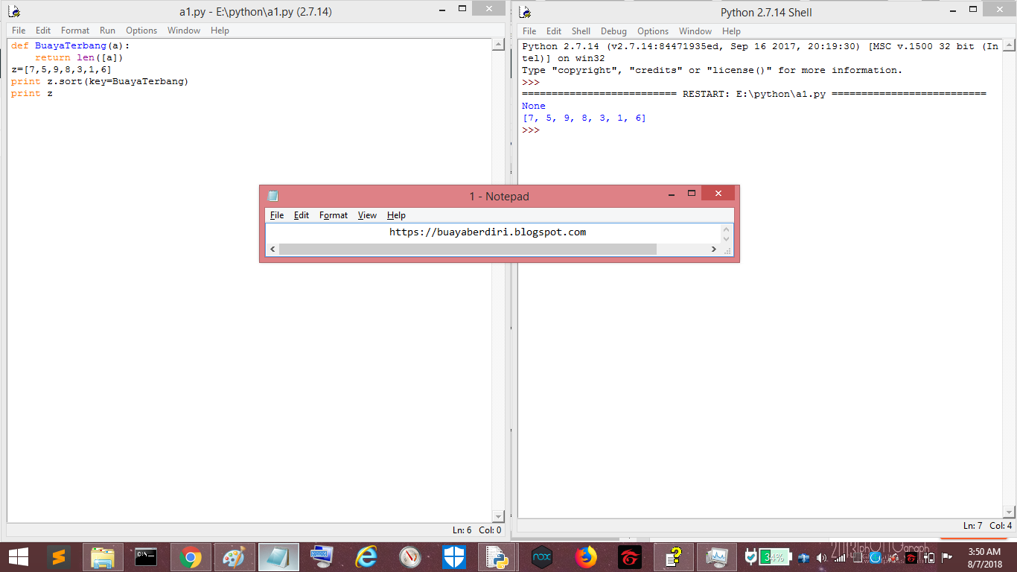This screenshot has height=572, width=1017.
Task: Check battery status showing 34% in tray
Action: coord(774,556)
